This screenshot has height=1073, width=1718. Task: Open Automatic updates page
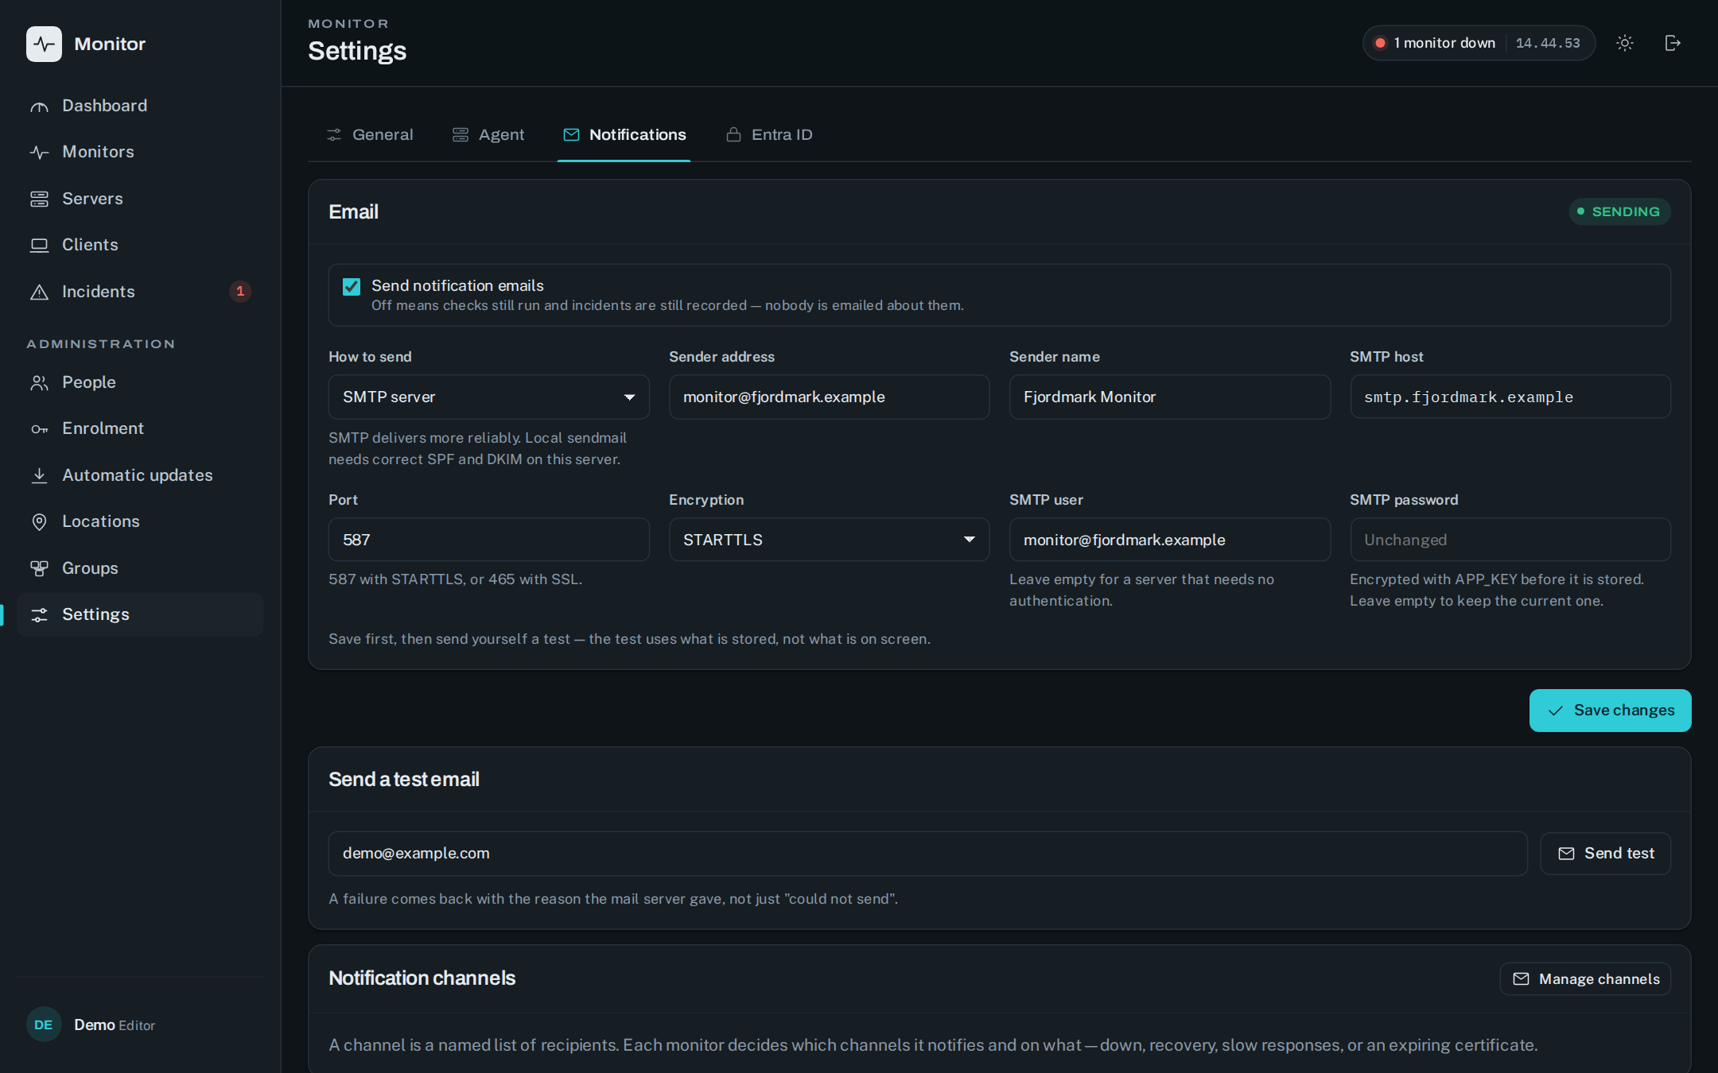tap(140, 475)
